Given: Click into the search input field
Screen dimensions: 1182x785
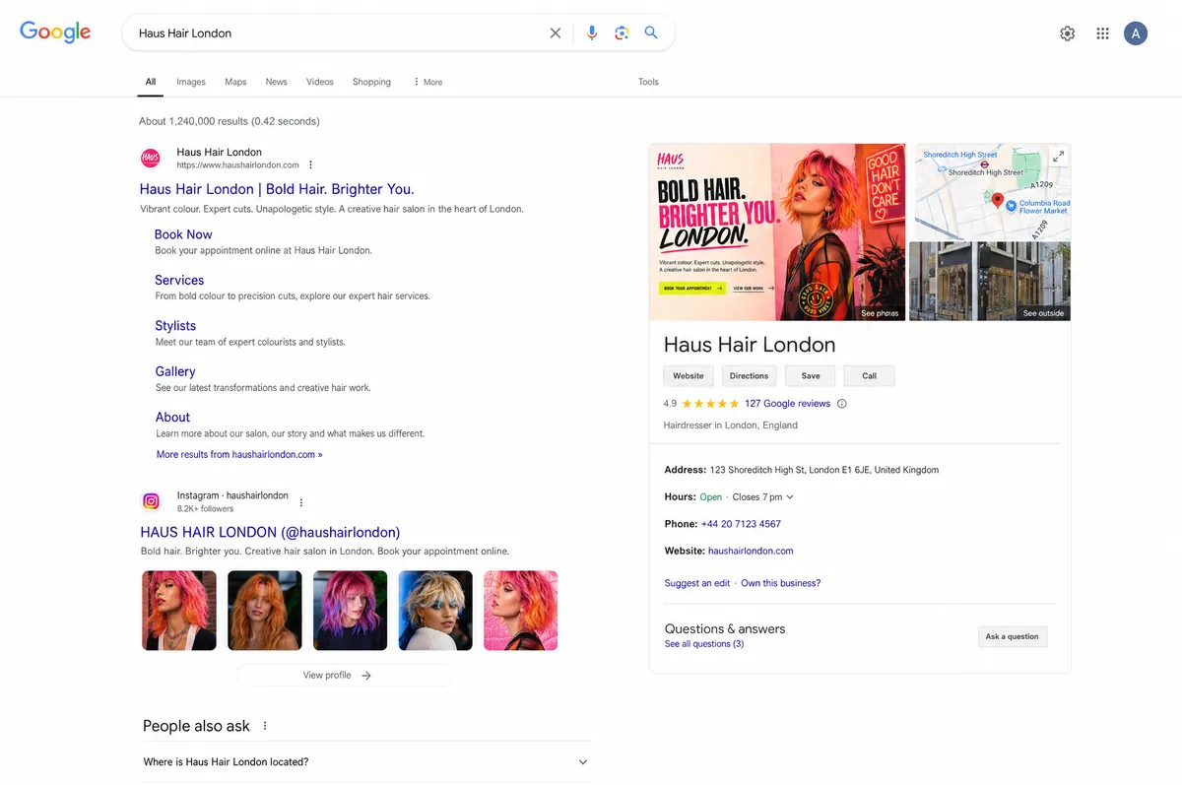Looking at the screenshot, I should [x=338, y=33].
